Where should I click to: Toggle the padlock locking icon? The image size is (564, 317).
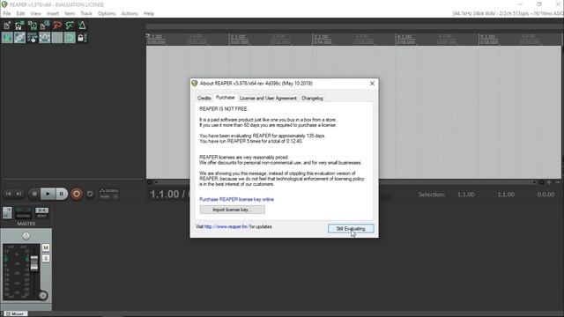coord(81,38)
